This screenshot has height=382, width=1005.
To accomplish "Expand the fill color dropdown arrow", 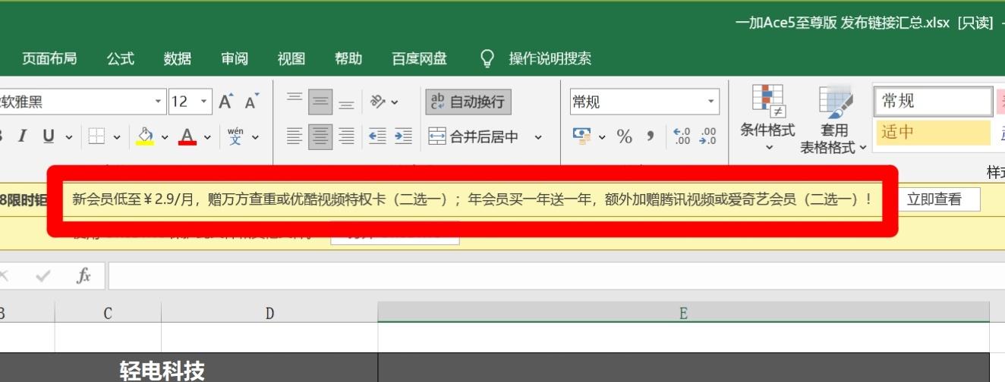I will [x=165, y=137].
